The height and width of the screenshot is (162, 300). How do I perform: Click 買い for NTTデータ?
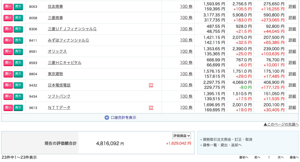coord(8,108)
